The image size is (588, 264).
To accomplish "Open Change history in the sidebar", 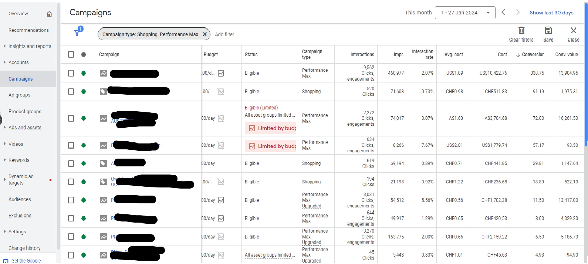I will [24, 248].
